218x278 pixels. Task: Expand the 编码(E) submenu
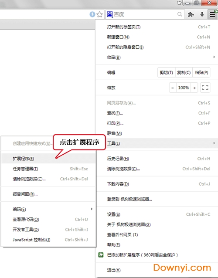(x=48, y=210)
